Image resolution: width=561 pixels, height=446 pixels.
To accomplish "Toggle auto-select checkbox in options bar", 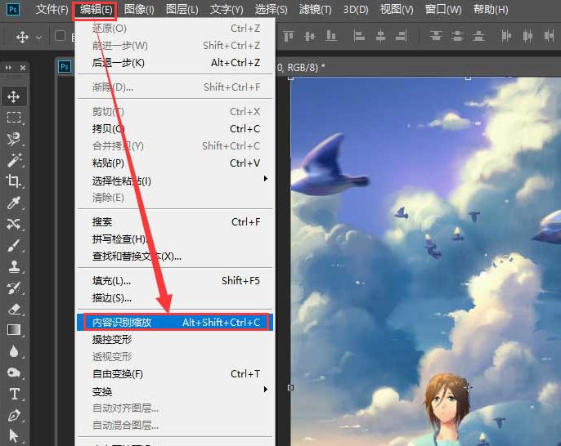I will [x=60, y=36].
